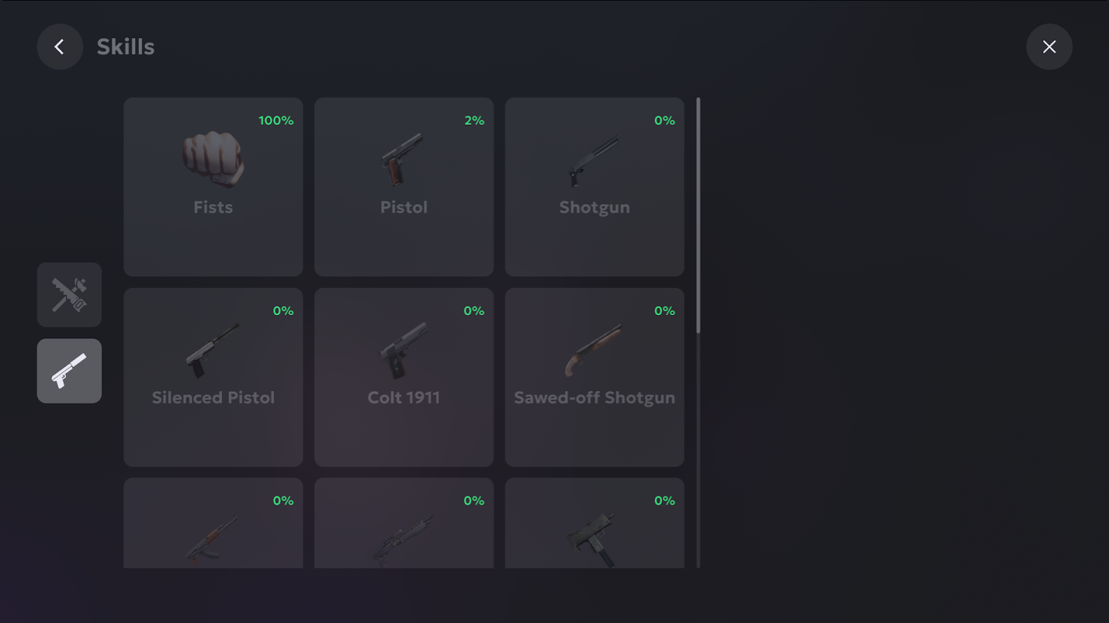Choose the Shotgun skill card
The image size is (1109, 623).
595,187
